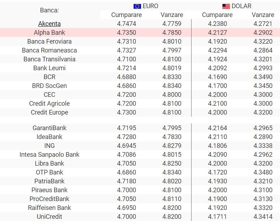280x222 pixels.
Task: Click the European Union flag icon
Action: (x=137, y=6)
